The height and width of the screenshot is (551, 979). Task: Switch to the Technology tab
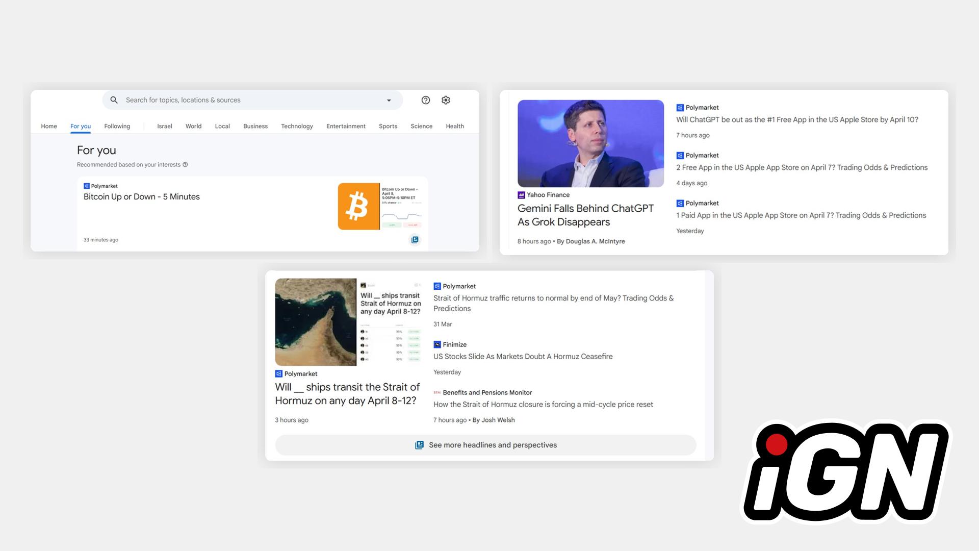[297, 126]
